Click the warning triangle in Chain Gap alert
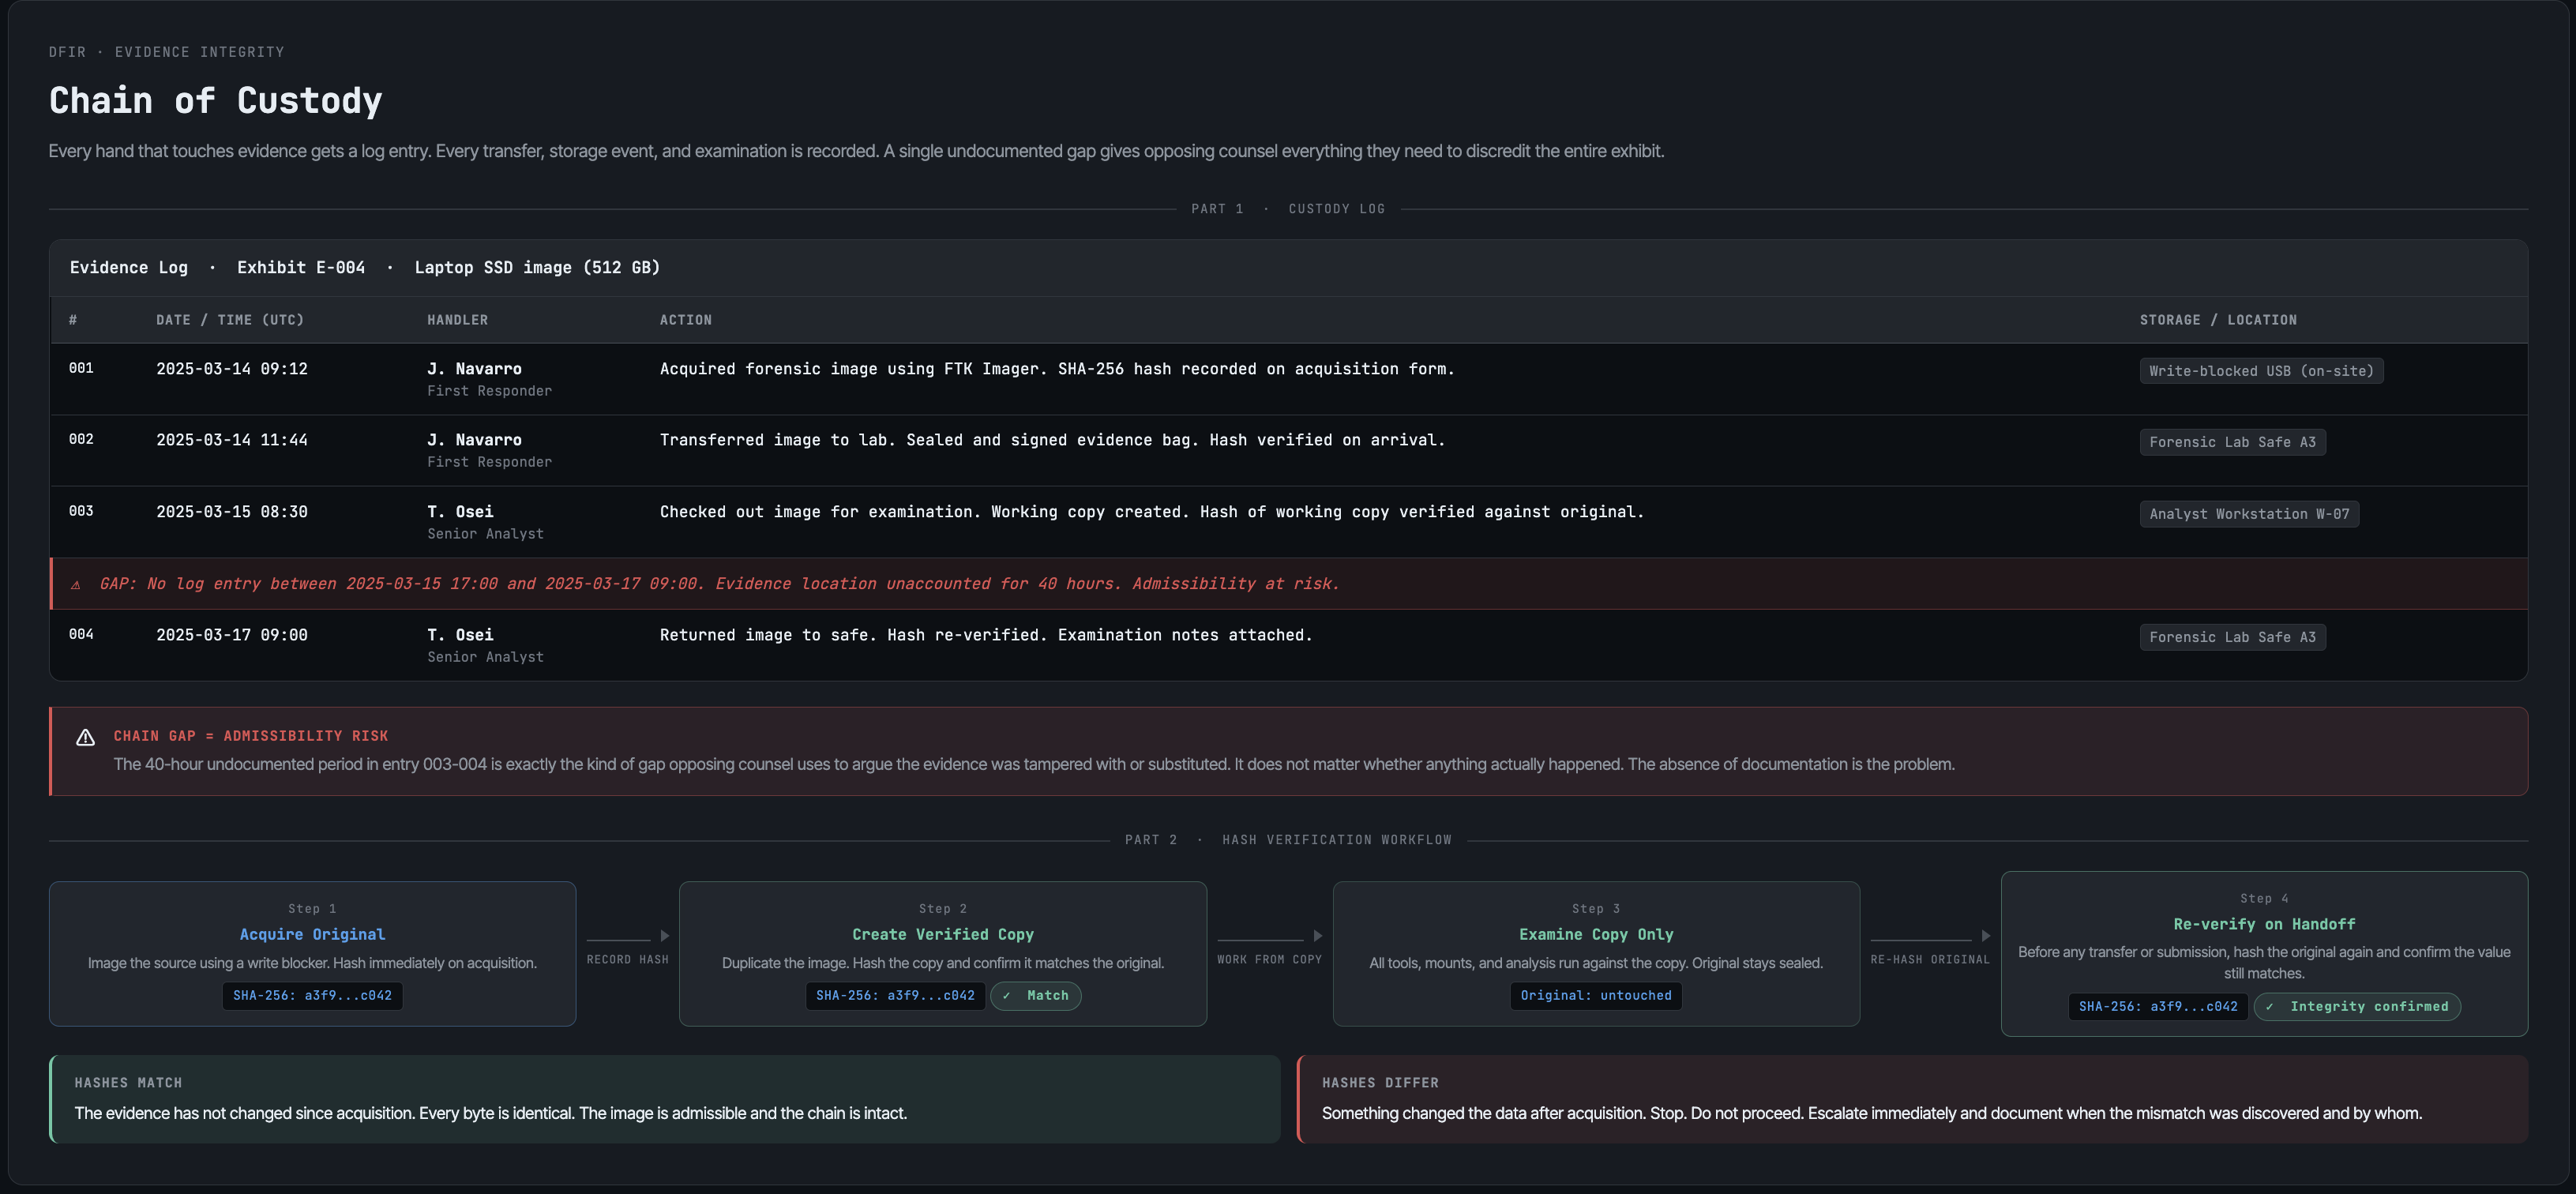 (86, 737)
